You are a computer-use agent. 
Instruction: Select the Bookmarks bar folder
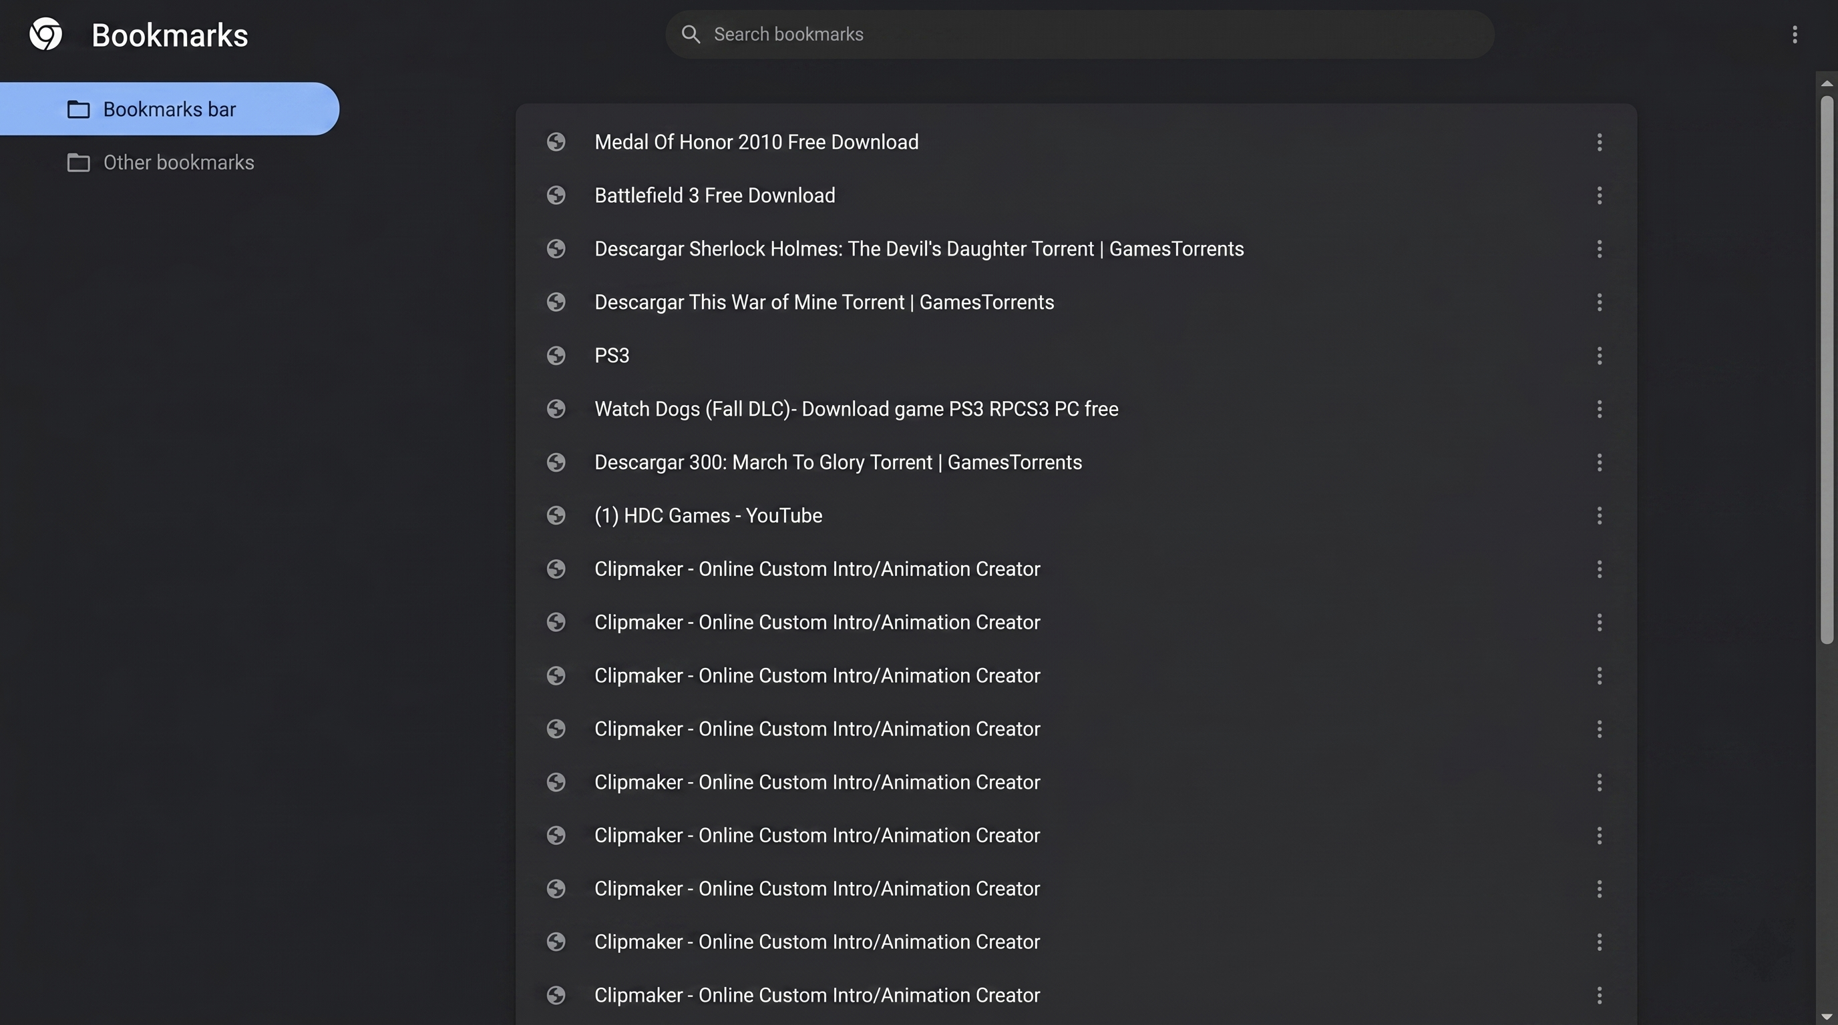pyautogui.click(x=169, y=109)
